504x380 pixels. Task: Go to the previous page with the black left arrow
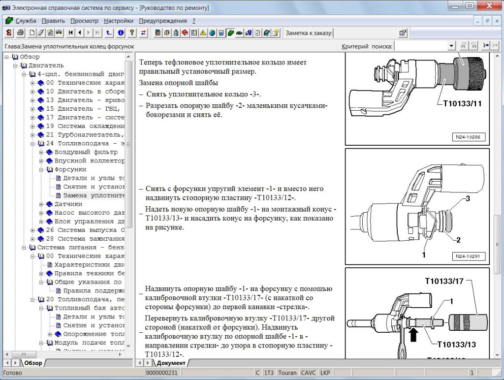pyautogui.click(x=80, y=32)
